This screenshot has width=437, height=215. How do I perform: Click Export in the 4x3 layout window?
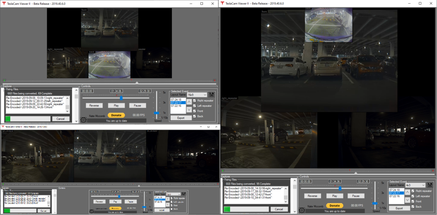coord(399,208)
